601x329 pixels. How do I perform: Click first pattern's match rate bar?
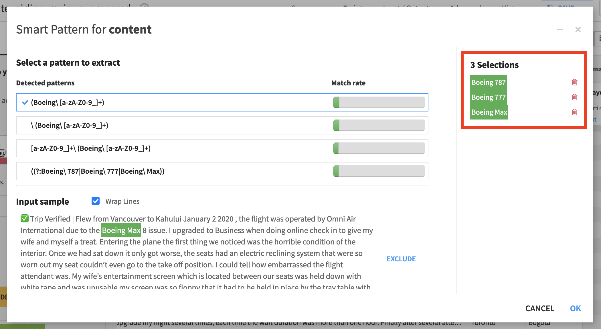[x=379, y=102]
